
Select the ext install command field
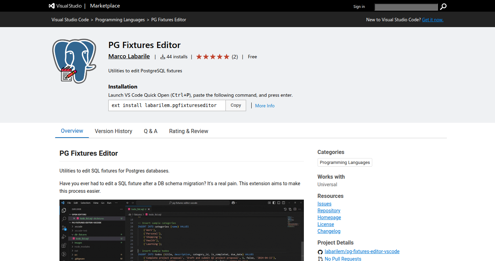tap(167, 105)
